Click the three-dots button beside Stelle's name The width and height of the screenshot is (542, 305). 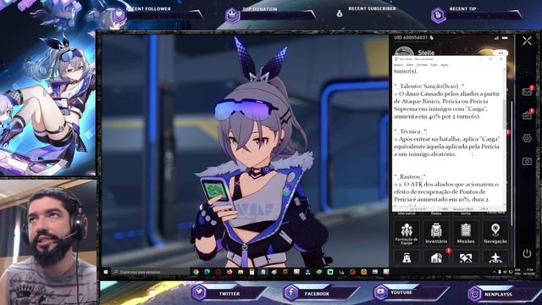pos(501,53)
